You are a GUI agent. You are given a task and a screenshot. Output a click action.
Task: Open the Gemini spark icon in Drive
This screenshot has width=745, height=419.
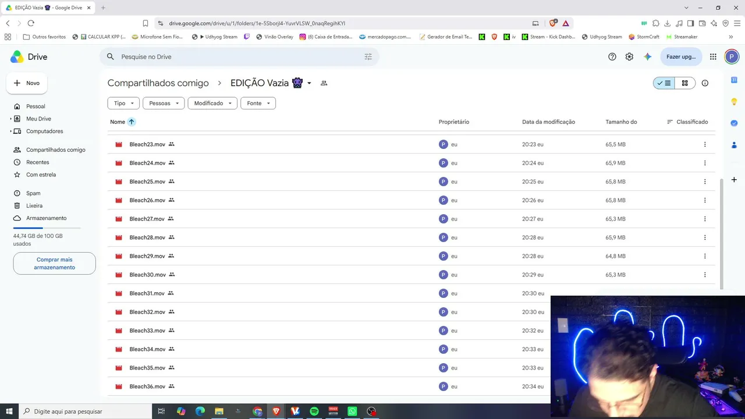point(647,57)
